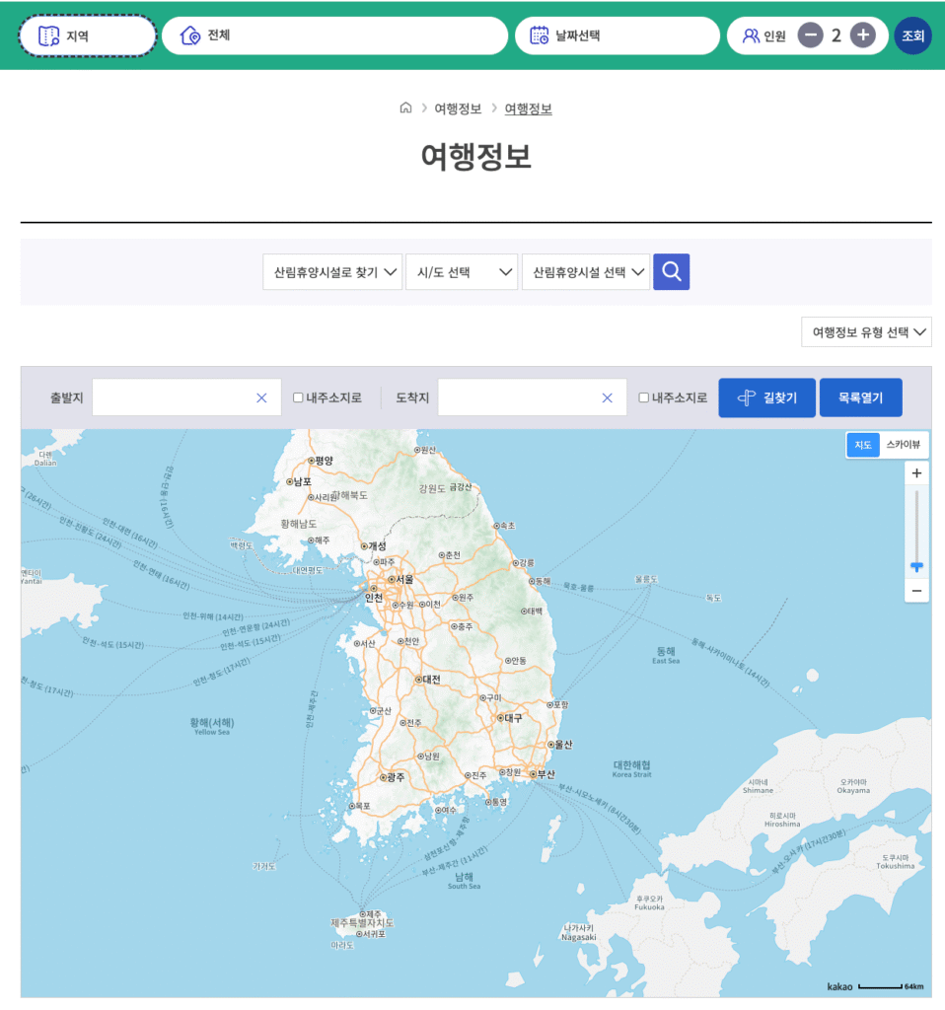Click the home icon in the breadcrumb
The height and width of the screenshot is (1010, 945).
coord(405,108)
